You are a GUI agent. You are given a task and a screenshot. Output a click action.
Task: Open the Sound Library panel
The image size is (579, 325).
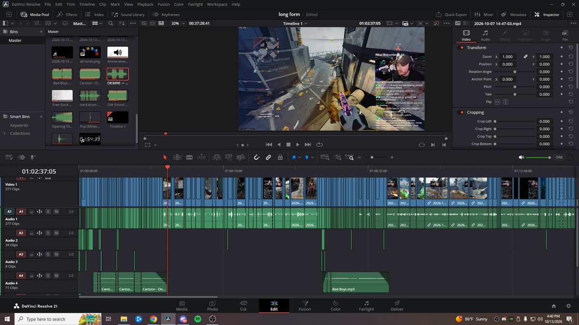coord(128,14)
